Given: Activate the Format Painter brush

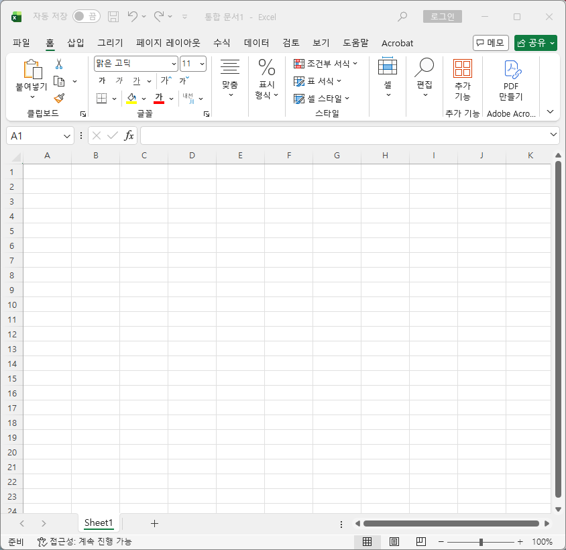Looking at the screenshot, I should [x=59, y=98].
